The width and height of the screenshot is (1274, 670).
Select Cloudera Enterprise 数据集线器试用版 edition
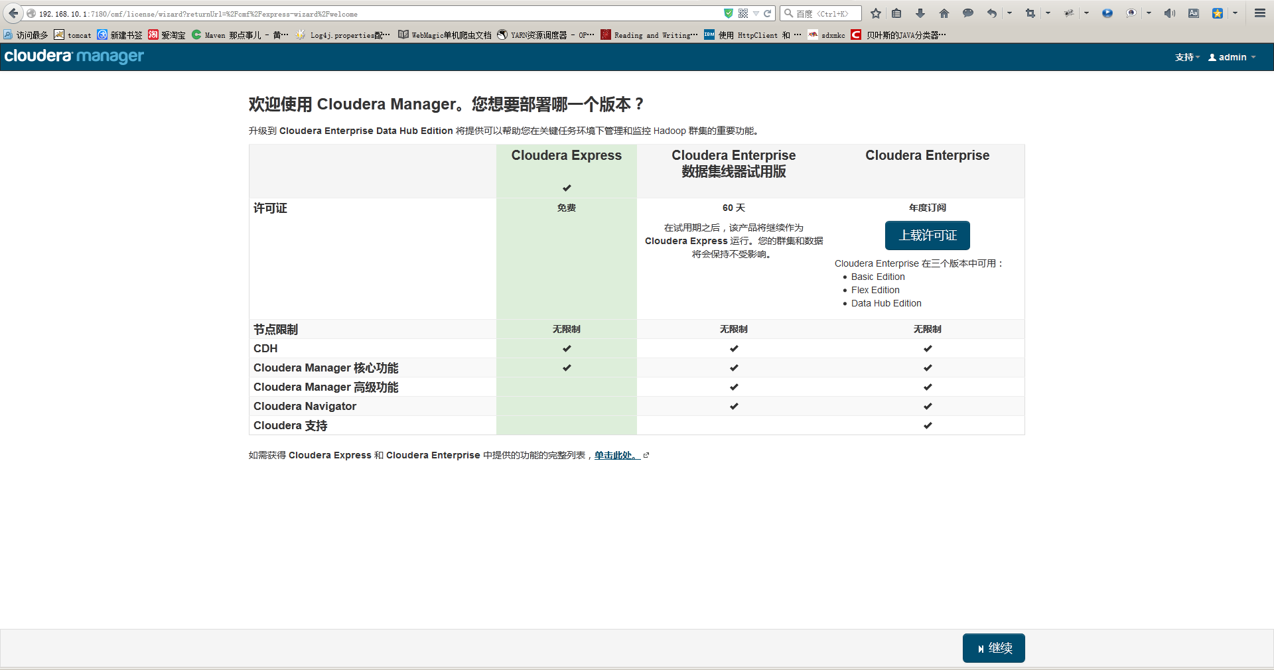[x=733, y=163]
